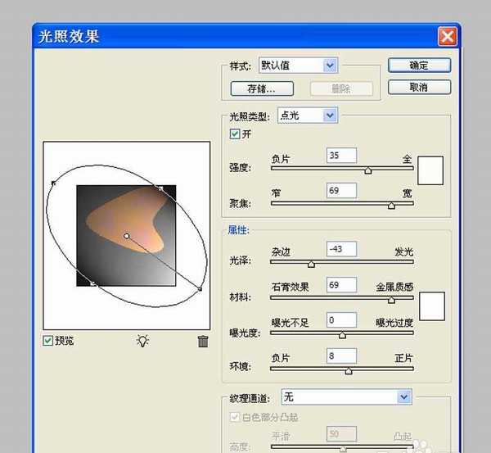This screenshot has width=491, height=453.
Task: Click the top ellipse handle in preview
Action: tap(160, 188)
